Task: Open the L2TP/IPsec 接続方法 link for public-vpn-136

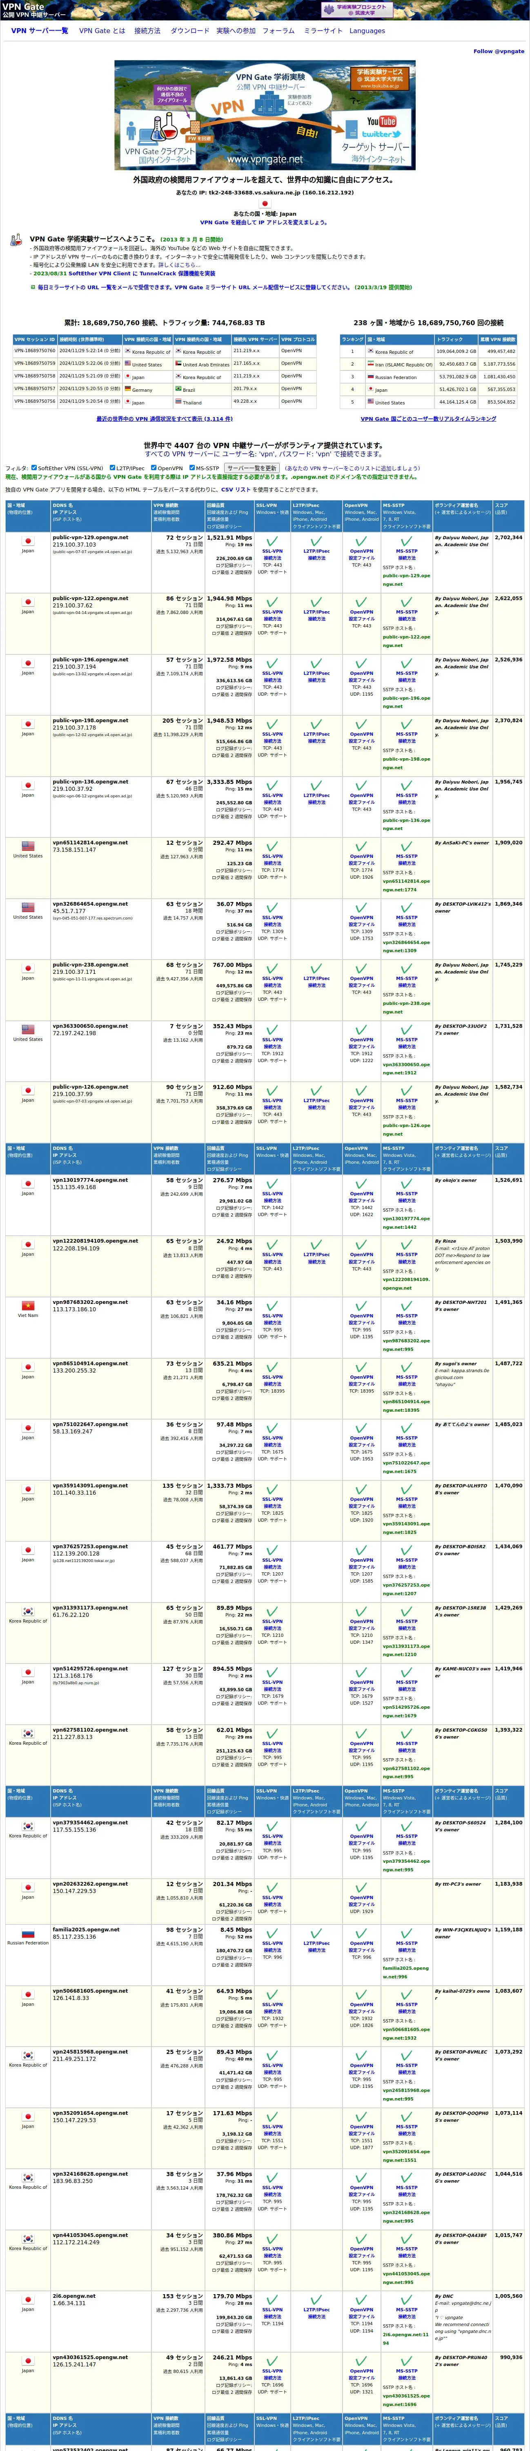Action: [317, 802]
